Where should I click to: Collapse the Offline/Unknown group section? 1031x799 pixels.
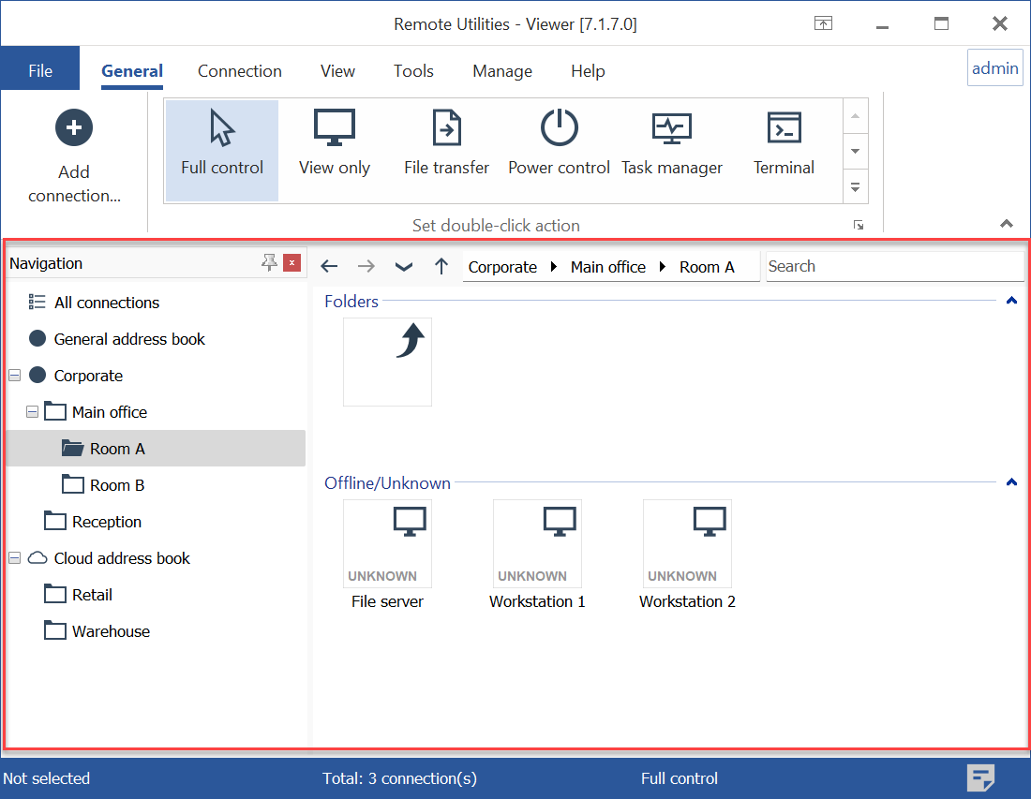(x=1011, y=483)
